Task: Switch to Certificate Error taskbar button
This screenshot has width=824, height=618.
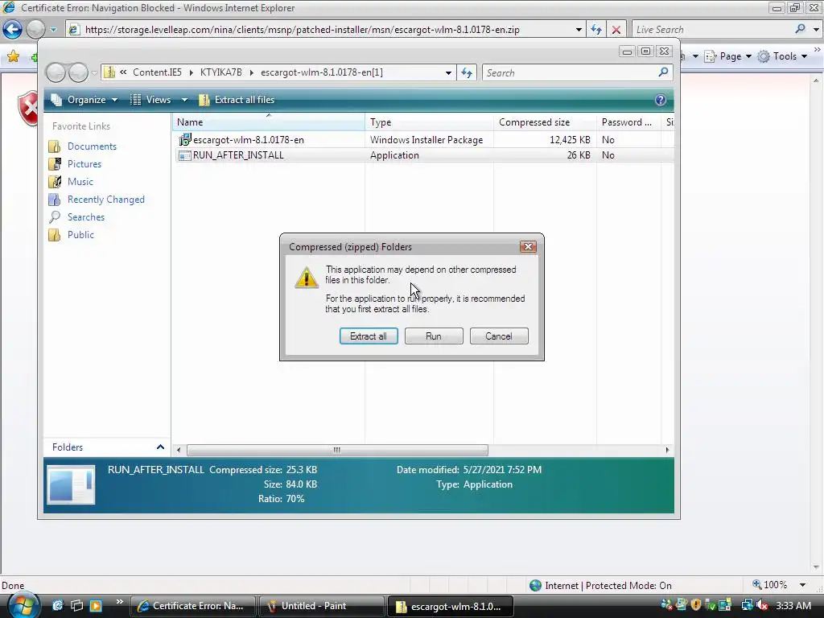Action: (x=192, y=606)
